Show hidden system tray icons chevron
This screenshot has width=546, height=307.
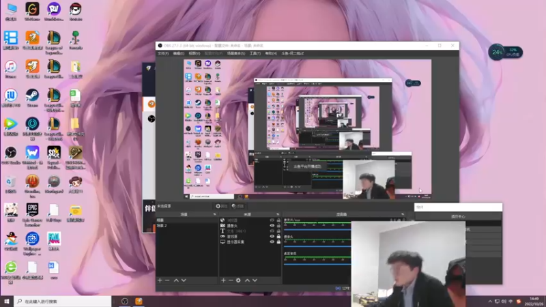(490, 302)
